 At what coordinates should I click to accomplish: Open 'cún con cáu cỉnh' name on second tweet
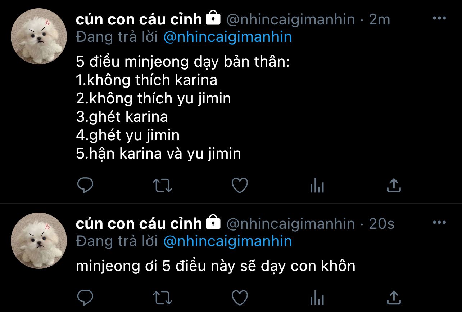click(139, 224)
